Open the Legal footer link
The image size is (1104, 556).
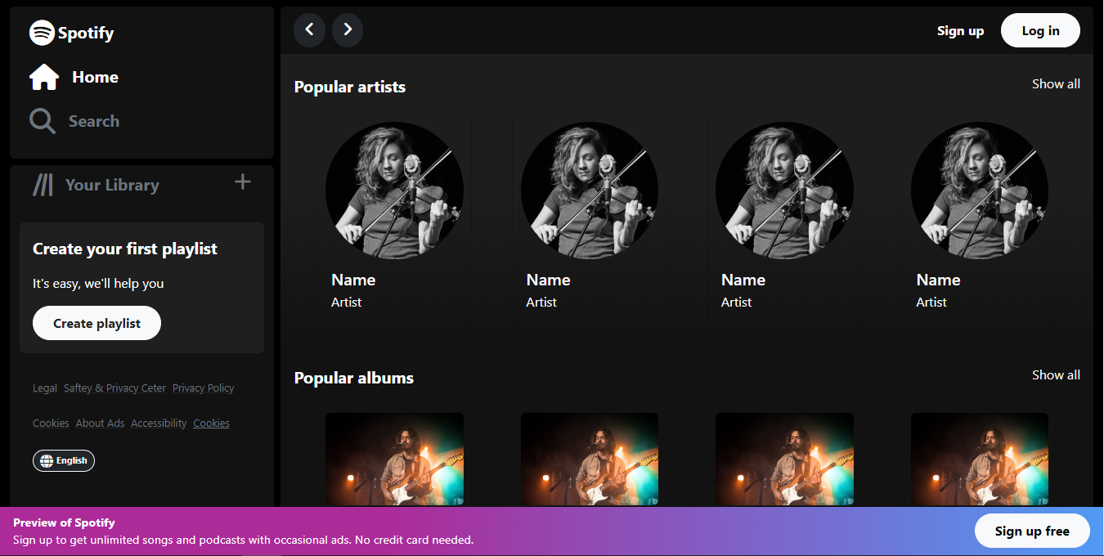point(45,388)
